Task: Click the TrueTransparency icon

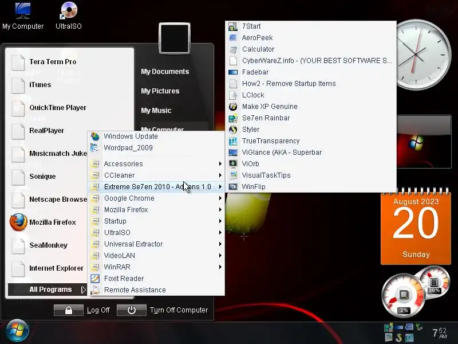Action: [x=233, y=141]
